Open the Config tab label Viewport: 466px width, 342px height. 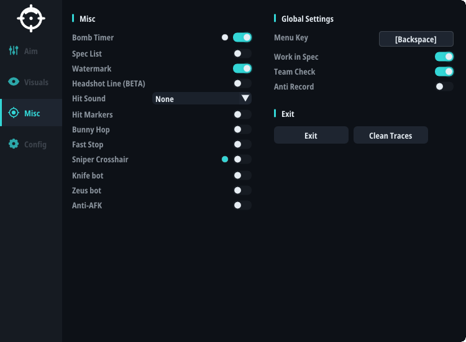(x=35, y=144)
